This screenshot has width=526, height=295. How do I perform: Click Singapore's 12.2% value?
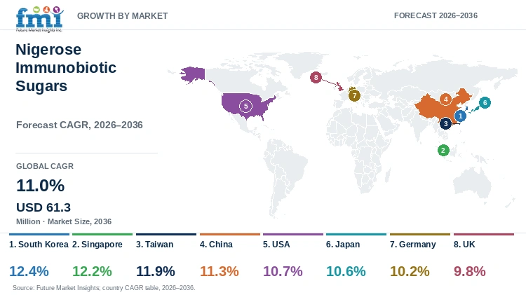pos(92,271)
